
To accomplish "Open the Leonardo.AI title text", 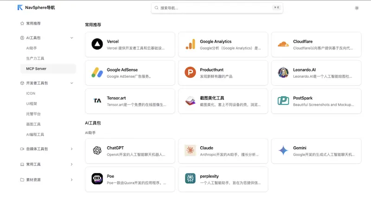I will tap(304, 70).
